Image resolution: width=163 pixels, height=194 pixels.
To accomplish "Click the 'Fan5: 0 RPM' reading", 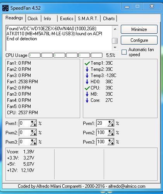I will click(x=19, y=106).
